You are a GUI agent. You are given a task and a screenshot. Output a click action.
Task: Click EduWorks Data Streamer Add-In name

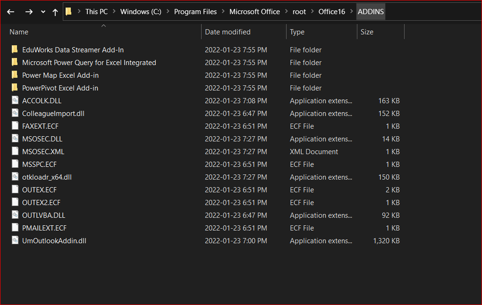pyautogui.click(x=73, y=50)
